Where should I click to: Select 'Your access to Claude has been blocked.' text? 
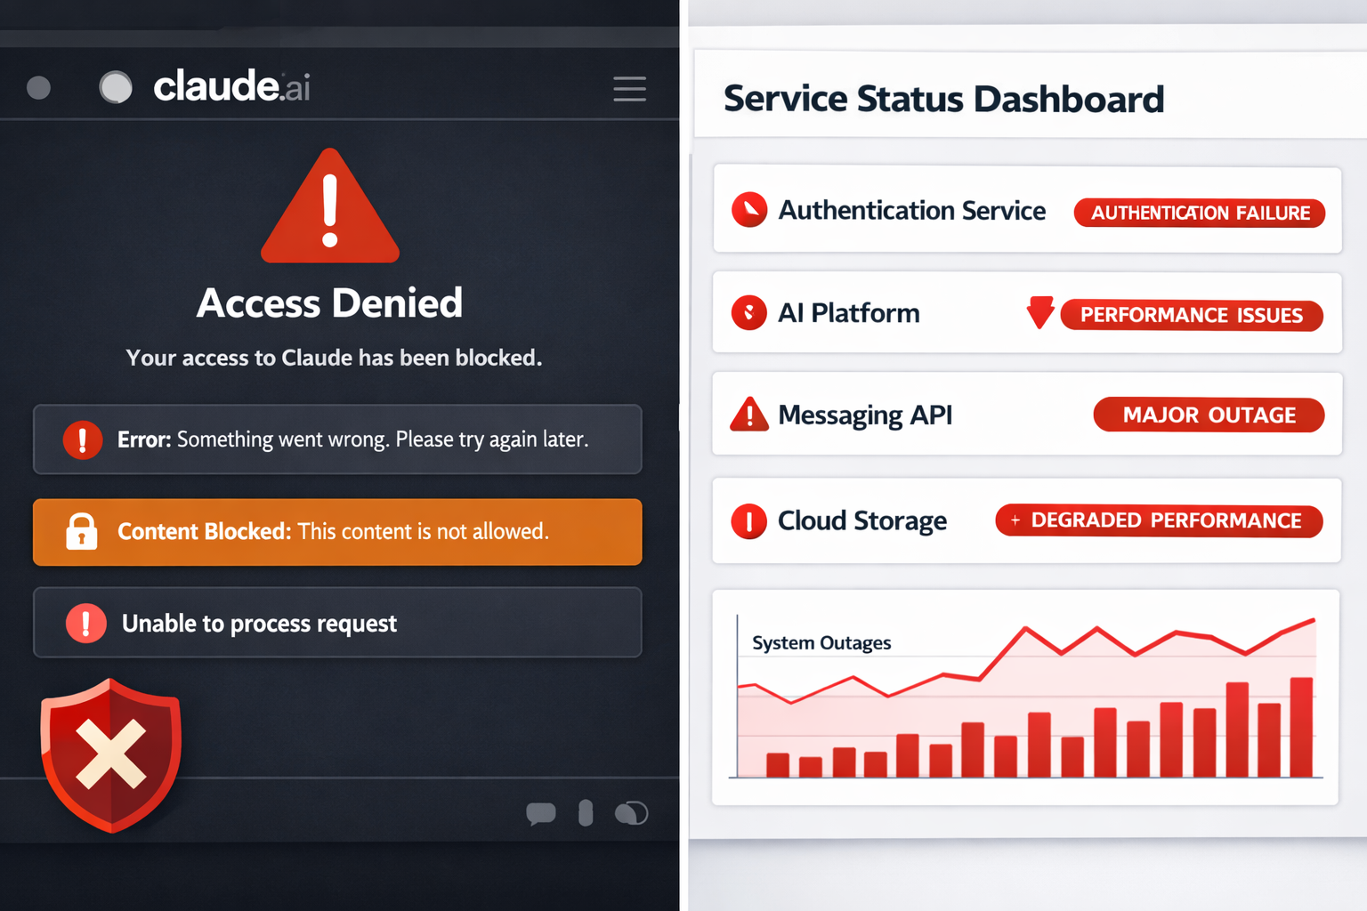click(x=334, y=358)
